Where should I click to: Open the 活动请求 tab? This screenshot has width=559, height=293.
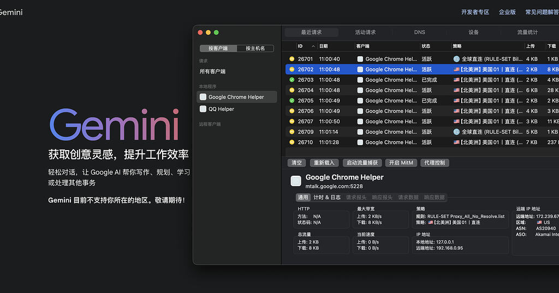pyautogui.click(x=365, y=32)
